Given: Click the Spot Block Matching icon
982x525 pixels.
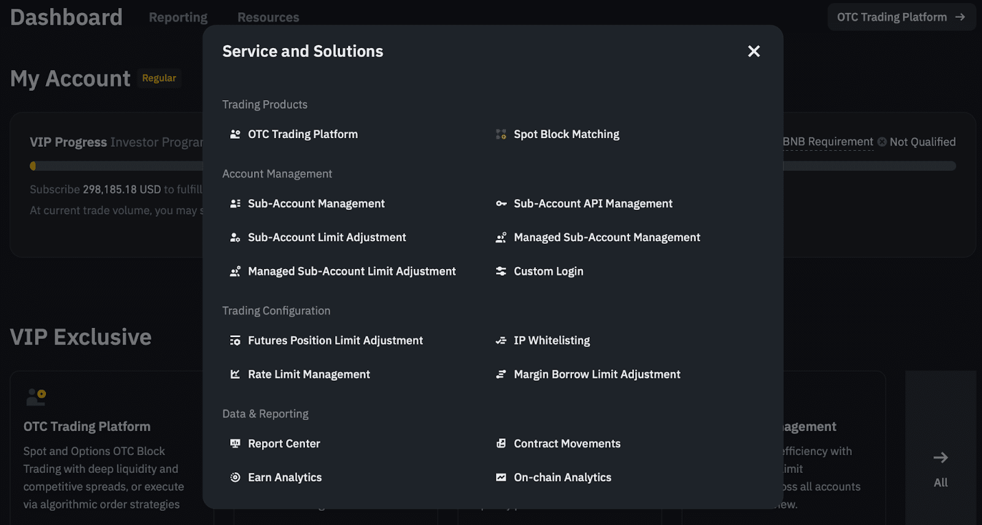Looking at the screenshot, I should pyautogui.click(x=501, y=134).
